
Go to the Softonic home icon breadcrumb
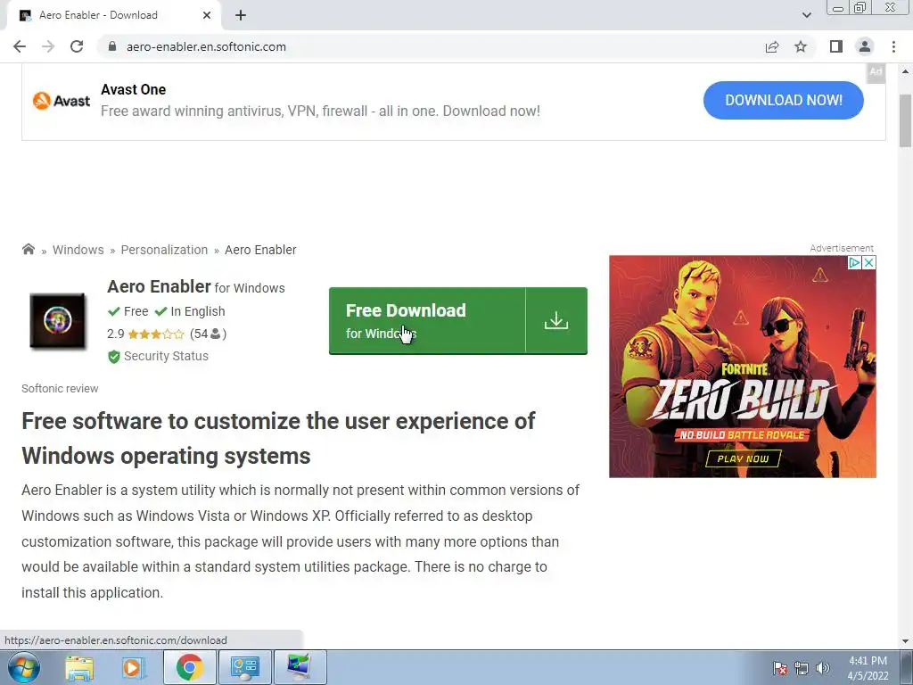click(x=28, y=250)
